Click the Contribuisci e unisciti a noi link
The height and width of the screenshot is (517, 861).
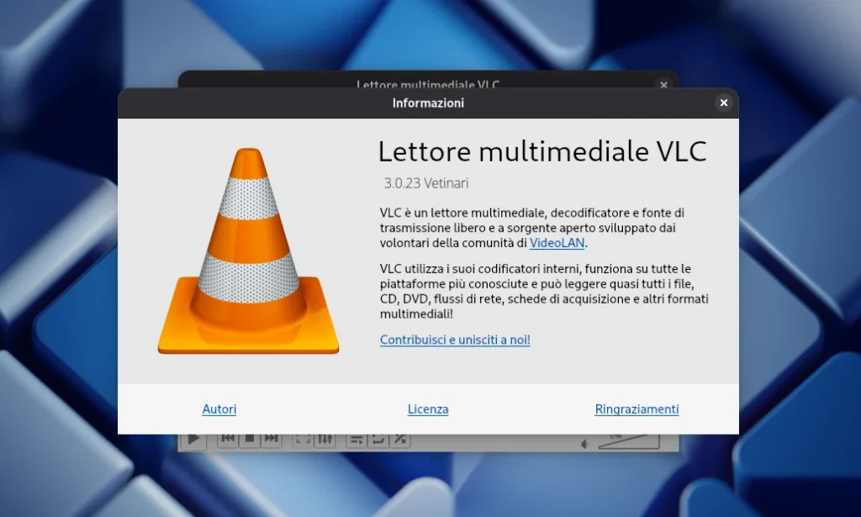455,340
